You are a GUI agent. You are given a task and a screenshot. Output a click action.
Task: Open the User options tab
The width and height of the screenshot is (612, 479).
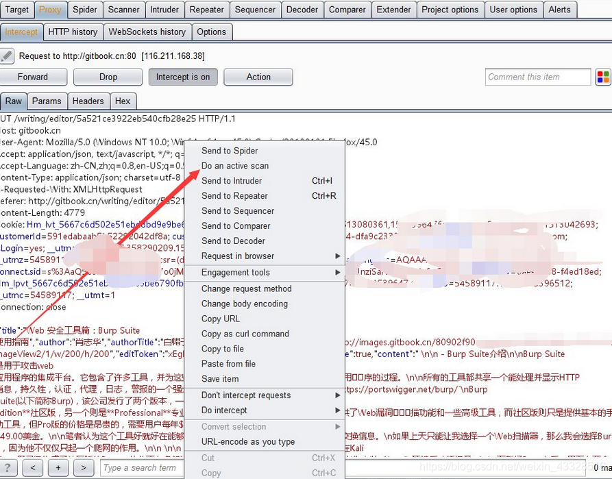[513, 10]
